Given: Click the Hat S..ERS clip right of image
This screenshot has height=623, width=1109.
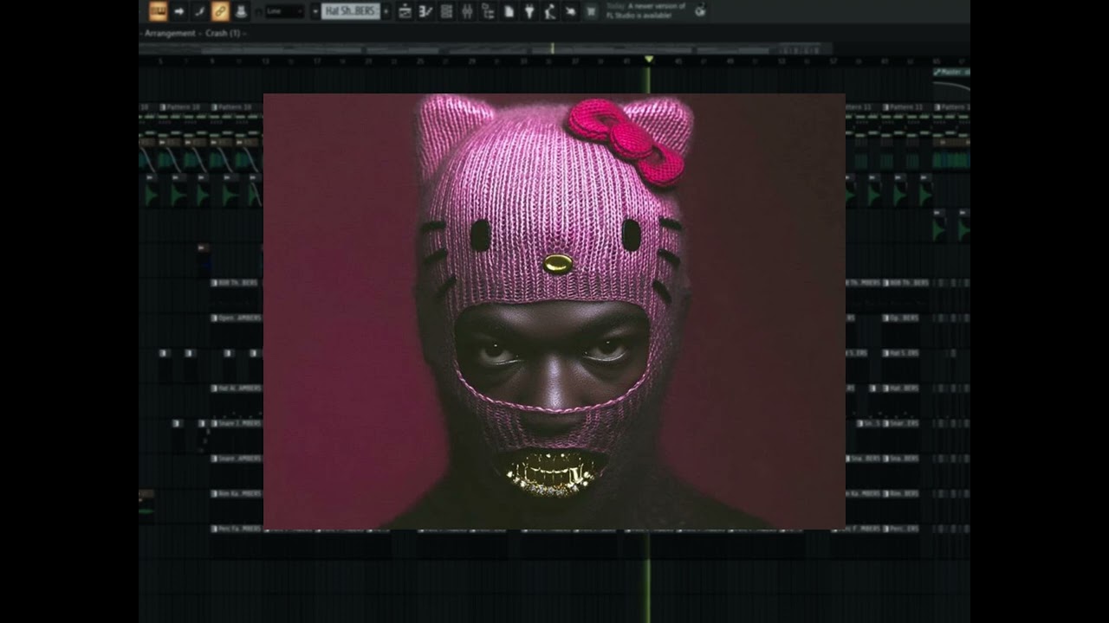Looking at the screenshot, I should (x=900, y=353).
